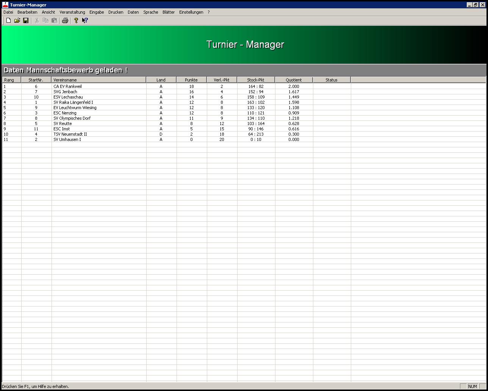Open the Bearbeiten menu
The height and width of the screenshot is (391, 488).
tap(27, 12)
